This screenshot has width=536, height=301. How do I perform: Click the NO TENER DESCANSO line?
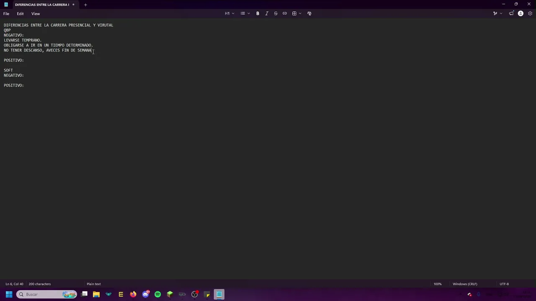tap(48, 50)
